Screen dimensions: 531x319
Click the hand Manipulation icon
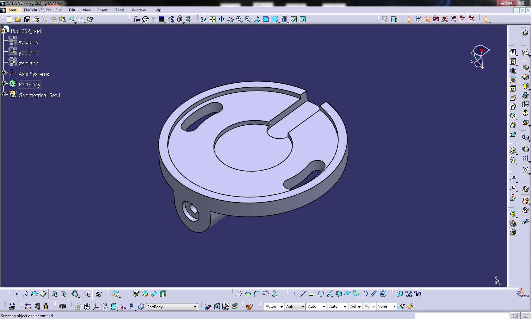(x=87, y=306)
